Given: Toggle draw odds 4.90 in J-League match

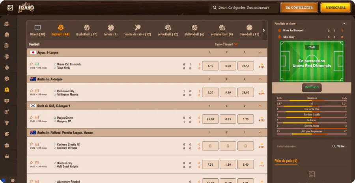Looking at the screenshot, I should point(228,66).
